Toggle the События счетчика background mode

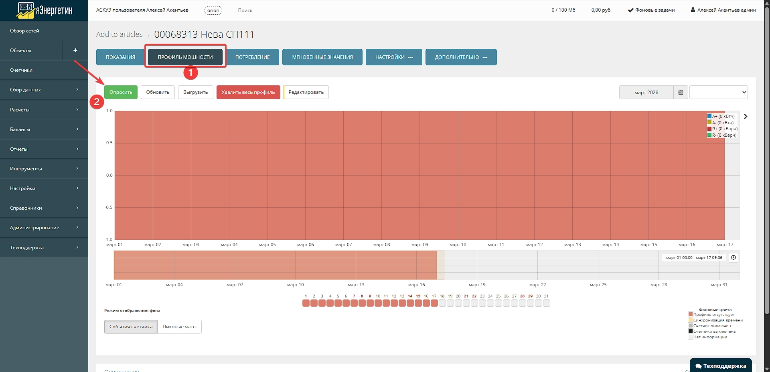click(131, 327)
